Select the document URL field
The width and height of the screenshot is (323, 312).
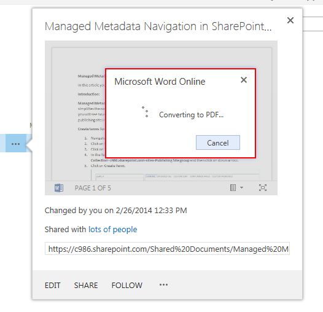pyautogui.click(x=167, y=249)
